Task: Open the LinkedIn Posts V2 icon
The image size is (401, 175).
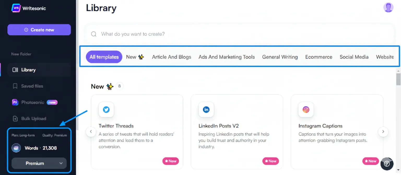Action: (206, 110)
